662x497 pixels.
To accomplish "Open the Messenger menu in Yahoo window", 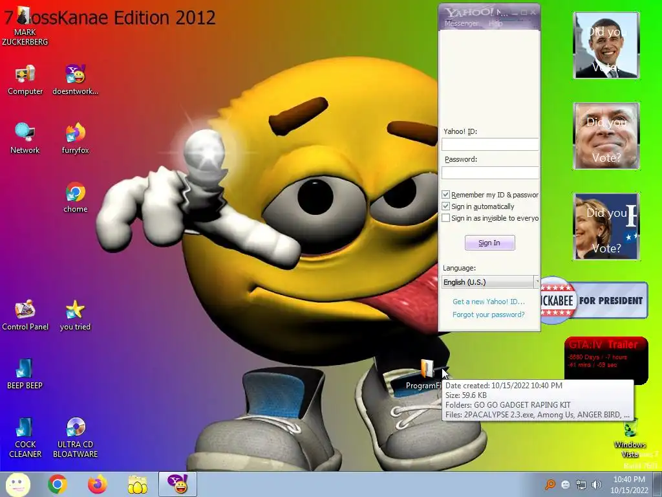I will (x=461, y=24).
